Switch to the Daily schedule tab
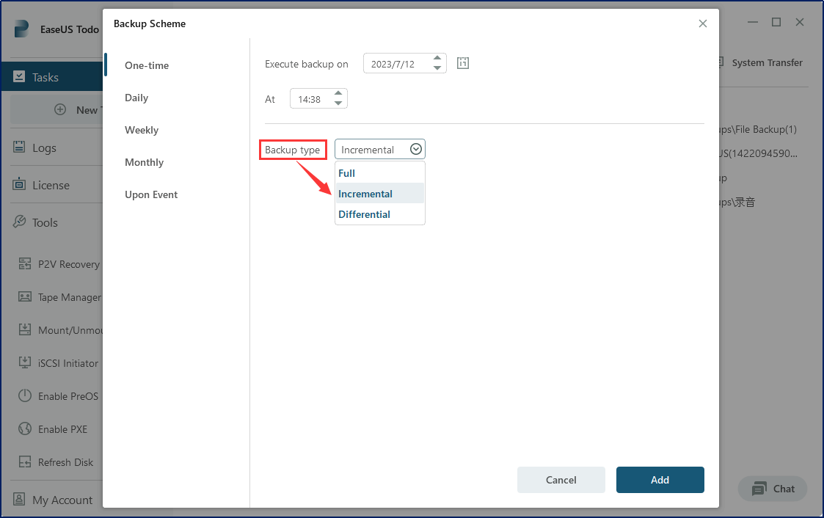 pos(136,98)
